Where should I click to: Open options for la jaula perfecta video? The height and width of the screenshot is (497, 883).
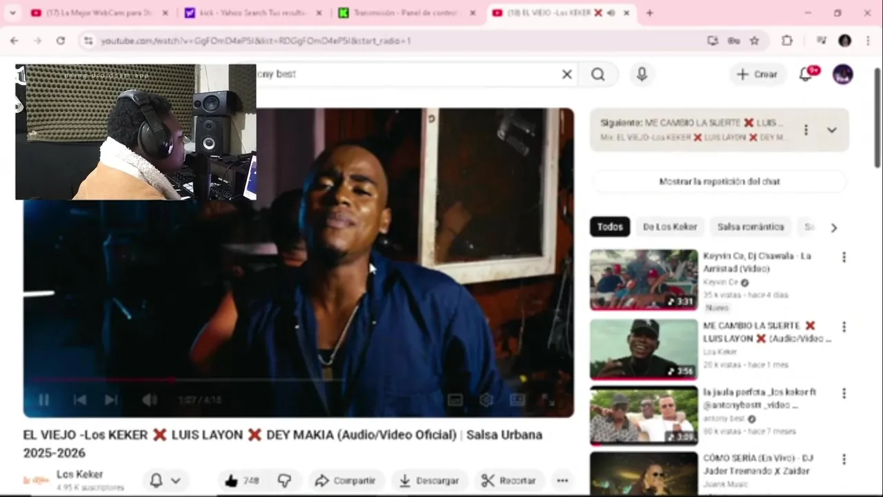[x=844, y=393]
